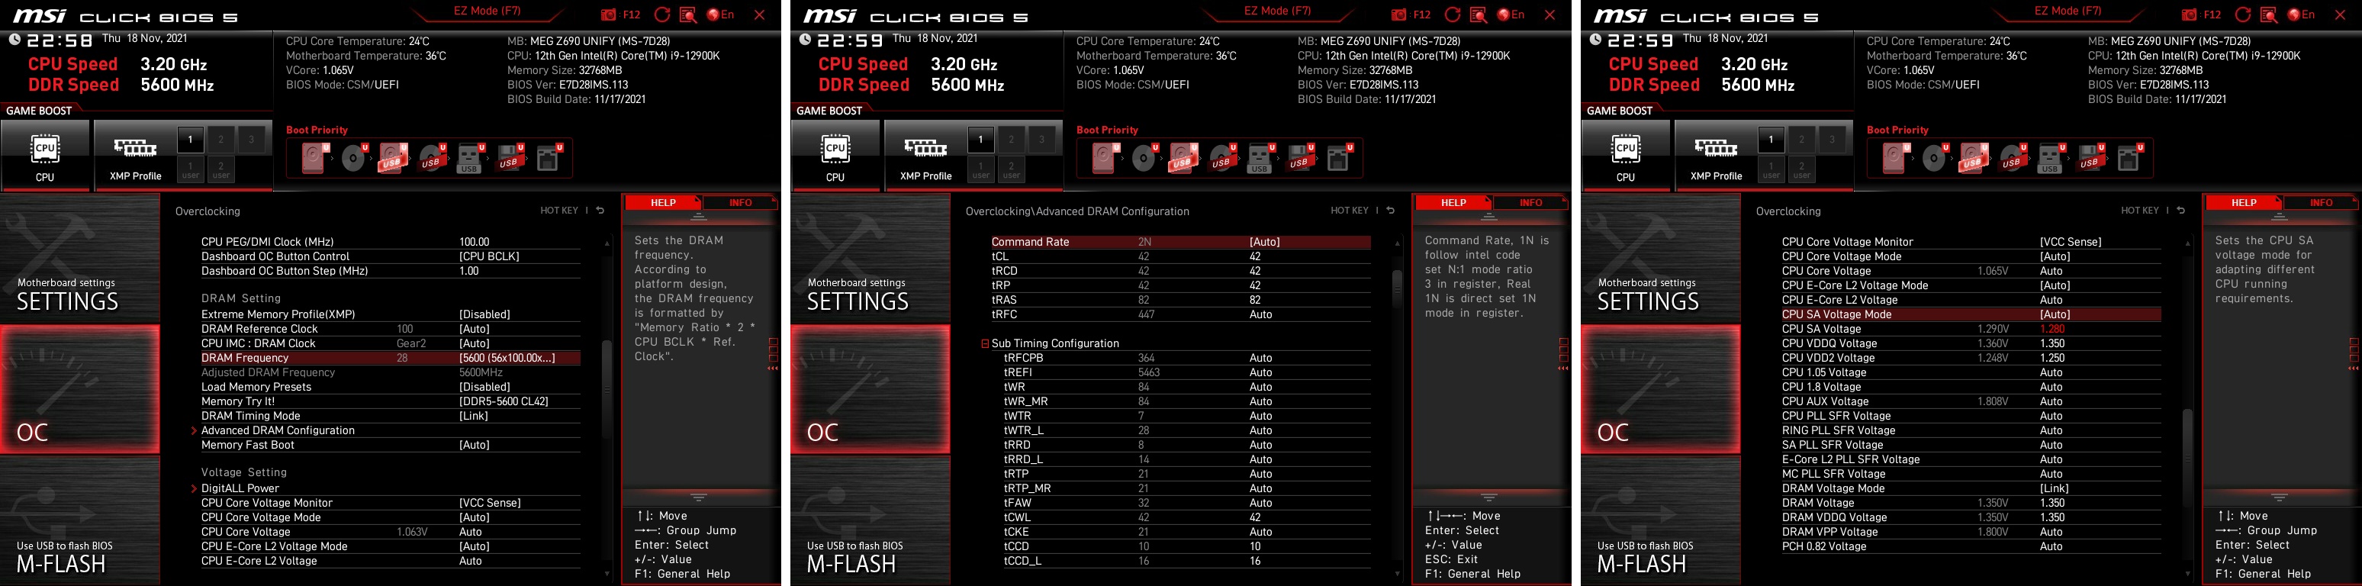Viewport: 2362px width, 586px height.
Task: Select the Memory Fast Boot row
Action: point(390,445)
